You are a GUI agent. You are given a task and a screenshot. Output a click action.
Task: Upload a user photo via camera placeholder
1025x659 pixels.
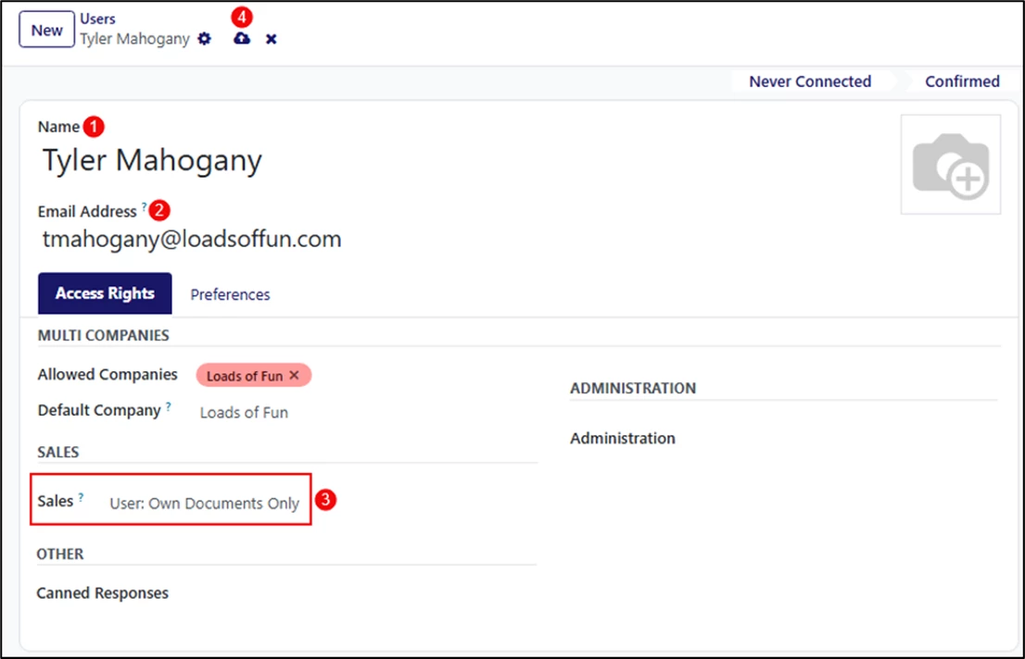click(x=951, y=165)
